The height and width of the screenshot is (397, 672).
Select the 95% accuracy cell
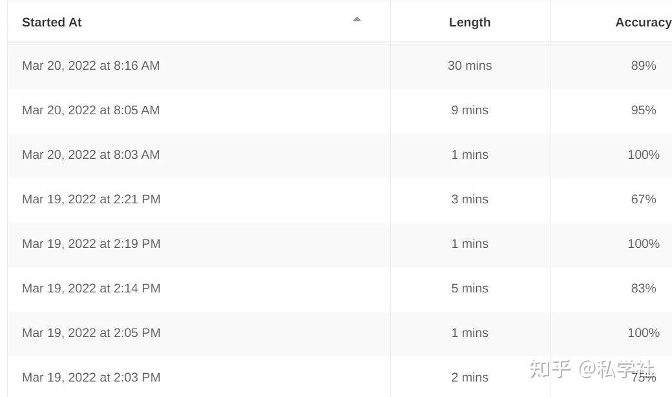pos(644,110)
